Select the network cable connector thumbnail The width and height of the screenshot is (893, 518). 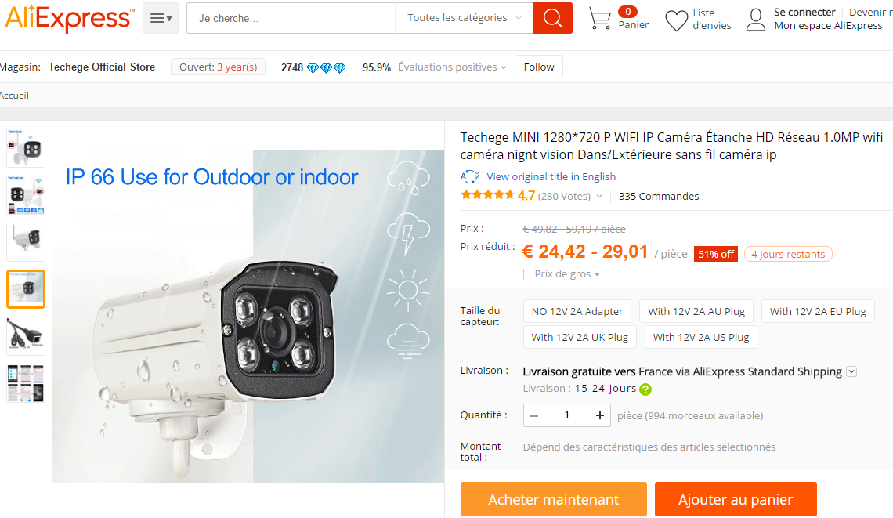(x=26, y=335)
